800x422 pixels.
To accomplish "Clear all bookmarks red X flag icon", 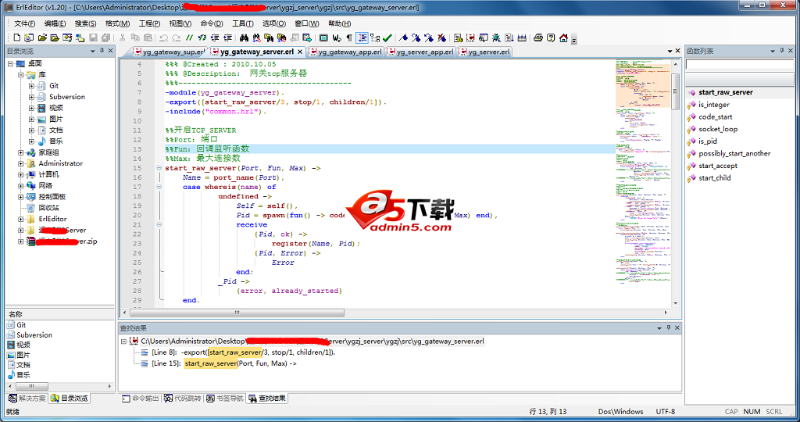I will tap(442, 38).
